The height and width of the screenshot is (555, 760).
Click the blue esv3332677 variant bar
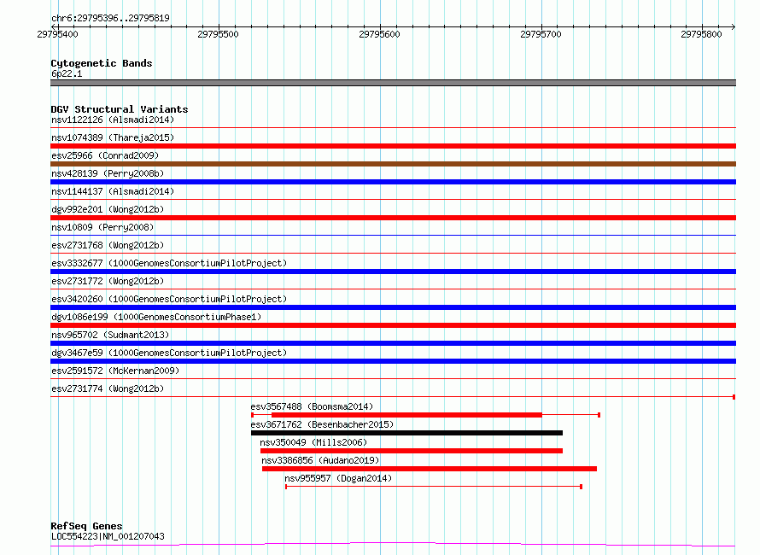click(393, 272)
